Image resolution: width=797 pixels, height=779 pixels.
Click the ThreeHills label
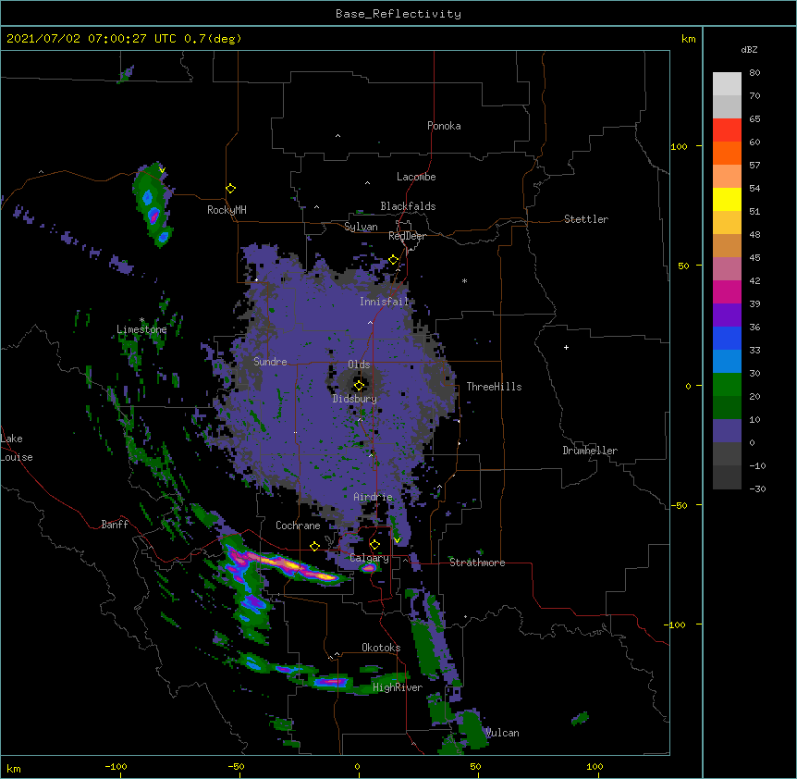[494, 387]
